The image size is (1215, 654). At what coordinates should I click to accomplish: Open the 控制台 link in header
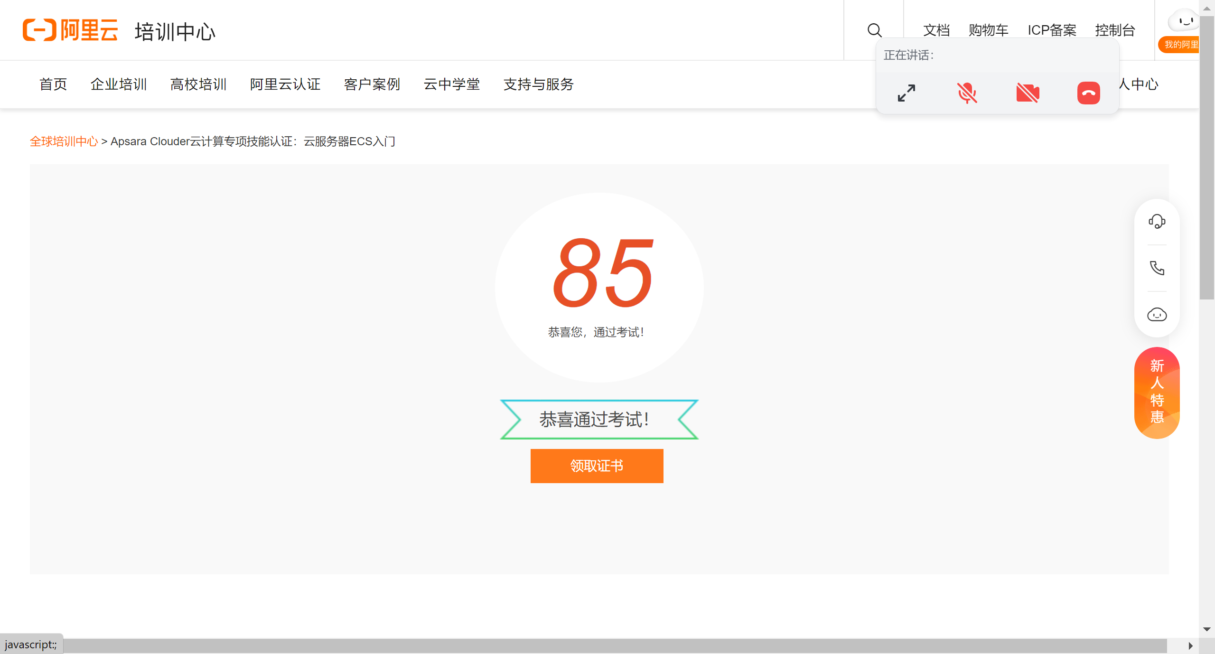point(1114,30)
